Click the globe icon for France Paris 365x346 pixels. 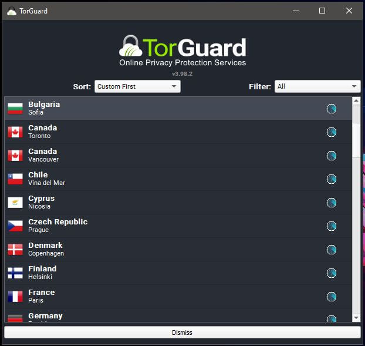331,297
